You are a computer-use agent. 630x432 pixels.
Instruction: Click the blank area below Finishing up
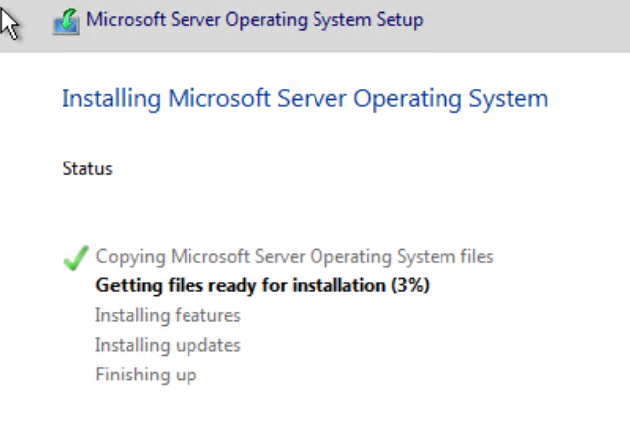coord(298,408)
